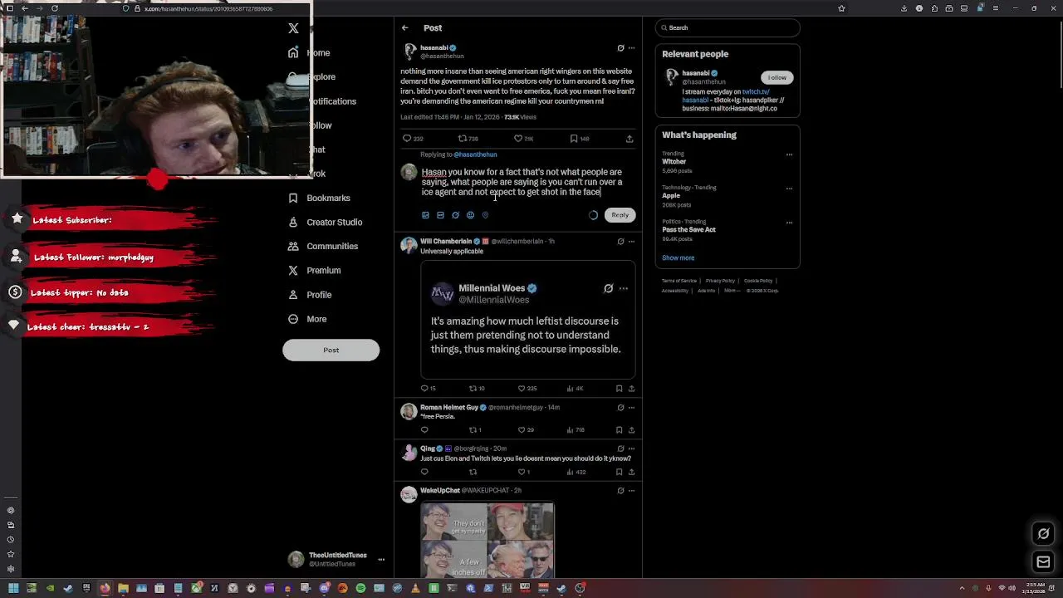This screenshot has height=598, width=1063.
Task: Bookmark Will Chamberlain's reply
Action: click(x=619, y=389)
